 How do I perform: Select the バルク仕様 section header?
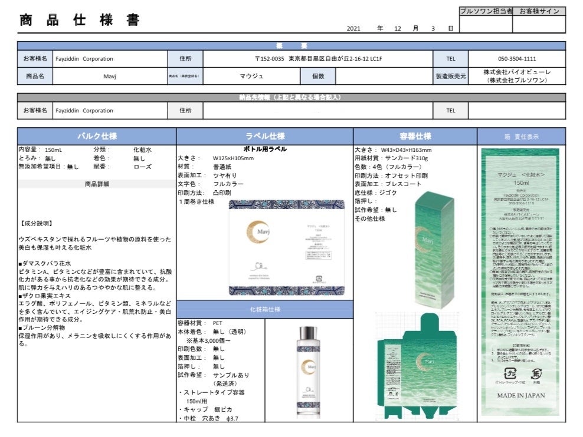(x=97, y=136)
